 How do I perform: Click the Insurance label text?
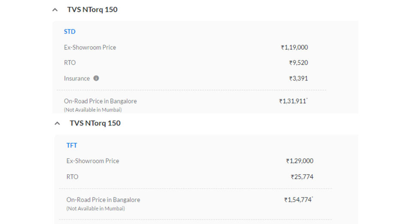(x=77, y=78)
